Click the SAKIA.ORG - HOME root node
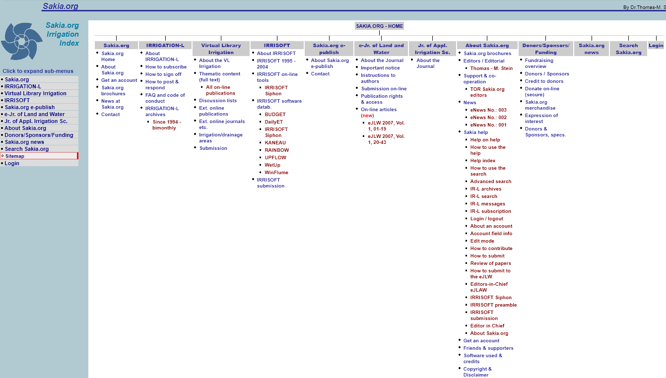The width and height of the screenshot is (666, 378). pos(379,26)
